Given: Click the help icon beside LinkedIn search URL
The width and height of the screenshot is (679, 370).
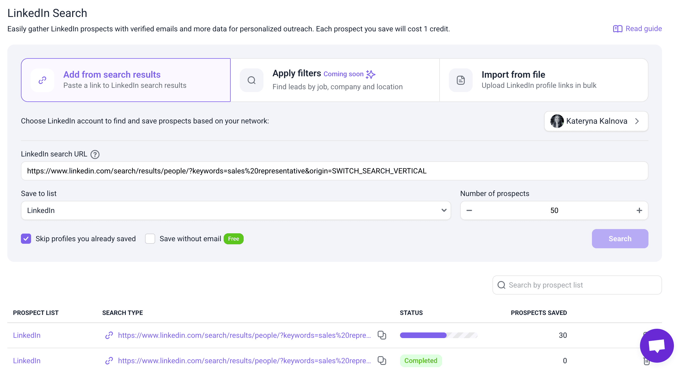Looking at the screenshot, I should click(95, 154).
